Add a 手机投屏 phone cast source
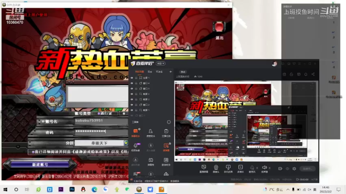 (x=228, y=169)
